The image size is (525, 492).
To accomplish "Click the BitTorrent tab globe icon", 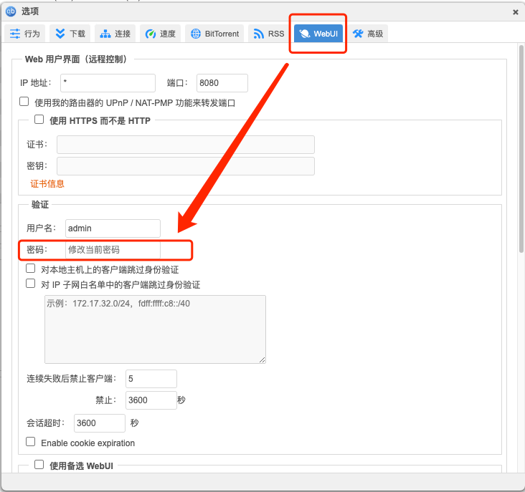I will [x=196, y=34].
